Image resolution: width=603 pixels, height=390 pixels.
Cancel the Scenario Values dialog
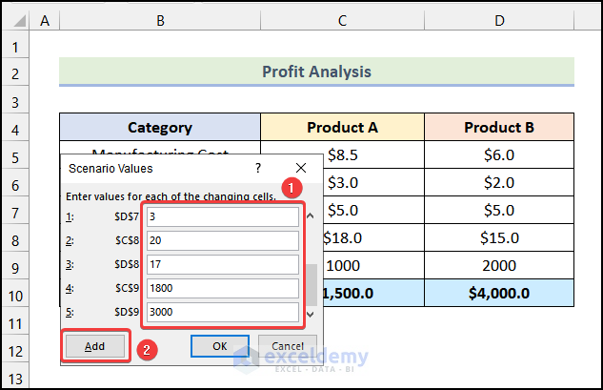pyautogui.click(x=287, y=346)
